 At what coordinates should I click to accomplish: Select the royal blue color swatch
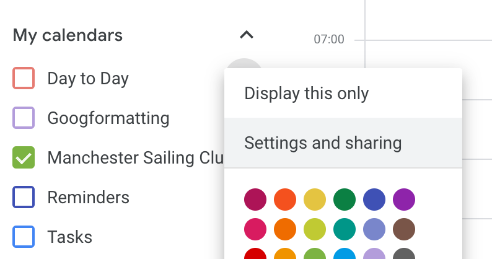[x=374, y=200]
